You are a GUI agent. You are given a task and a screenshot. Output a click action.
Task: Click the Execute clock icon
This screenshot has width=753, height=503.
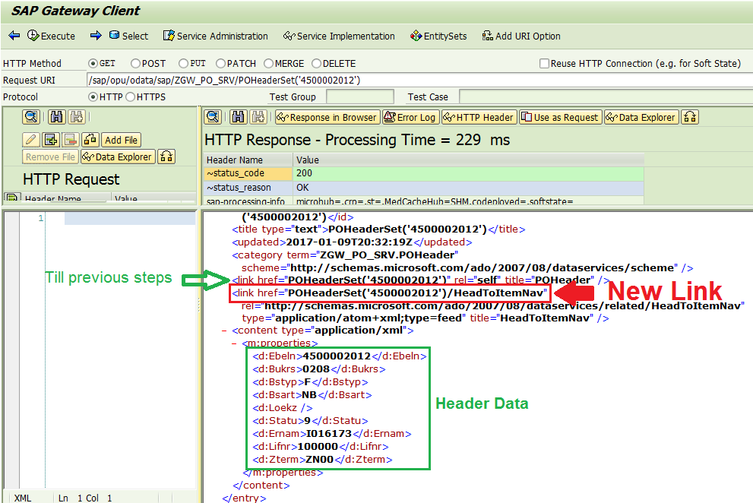tap(33, 36)
